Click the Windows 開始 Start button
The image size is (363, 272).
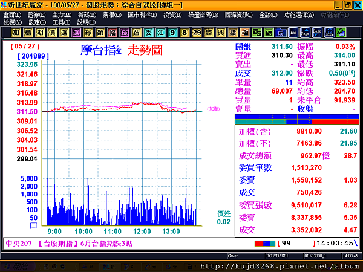(18, 267)
